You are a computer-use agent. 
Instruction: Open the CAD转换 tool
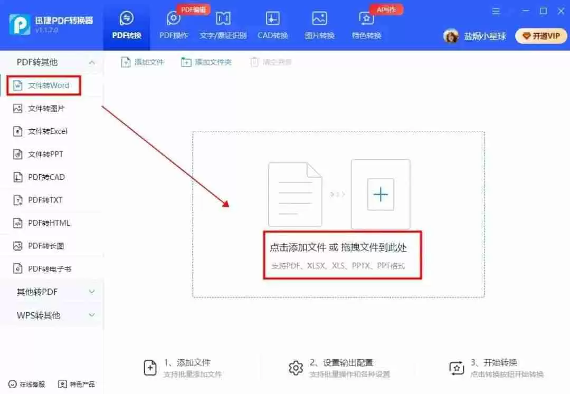point(272,24)
